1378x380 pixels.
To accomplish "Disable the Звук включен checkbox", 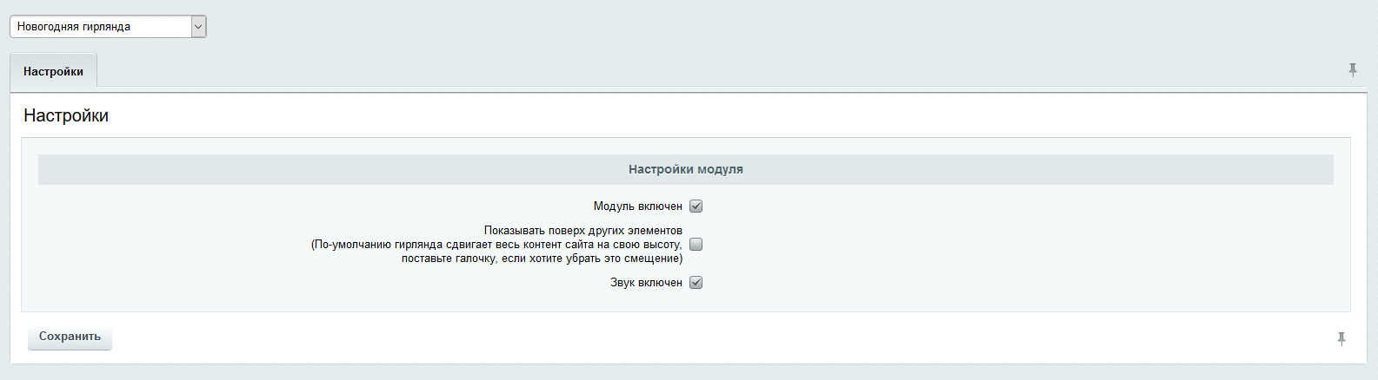I will pyautogui.click(x=696, y=283).
